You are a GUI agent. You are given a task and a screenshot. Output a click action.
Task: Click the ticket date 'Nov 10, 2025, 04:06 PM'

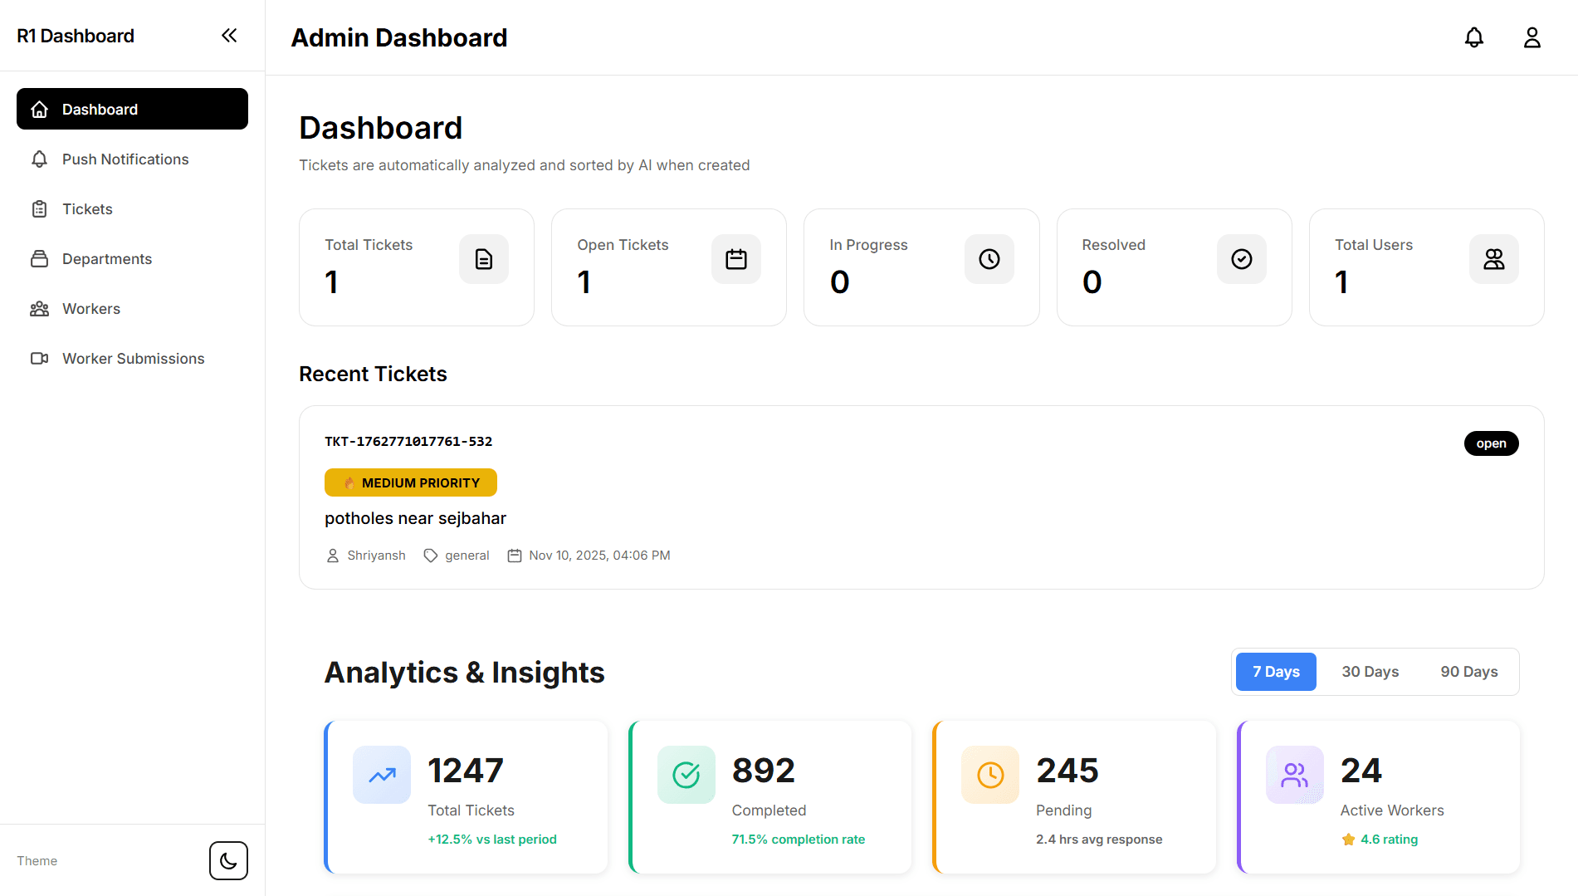pyautogui.click(x=599, y=555)
